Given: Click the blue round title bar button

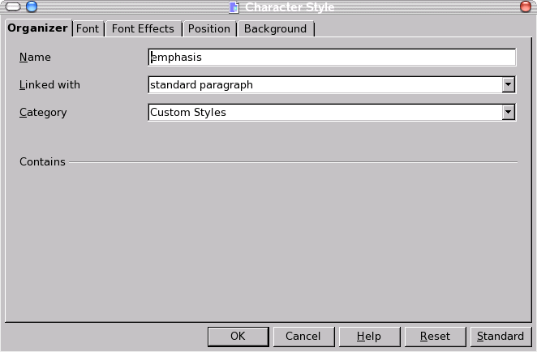Looking at the screenshot, I should click(32, 7).
